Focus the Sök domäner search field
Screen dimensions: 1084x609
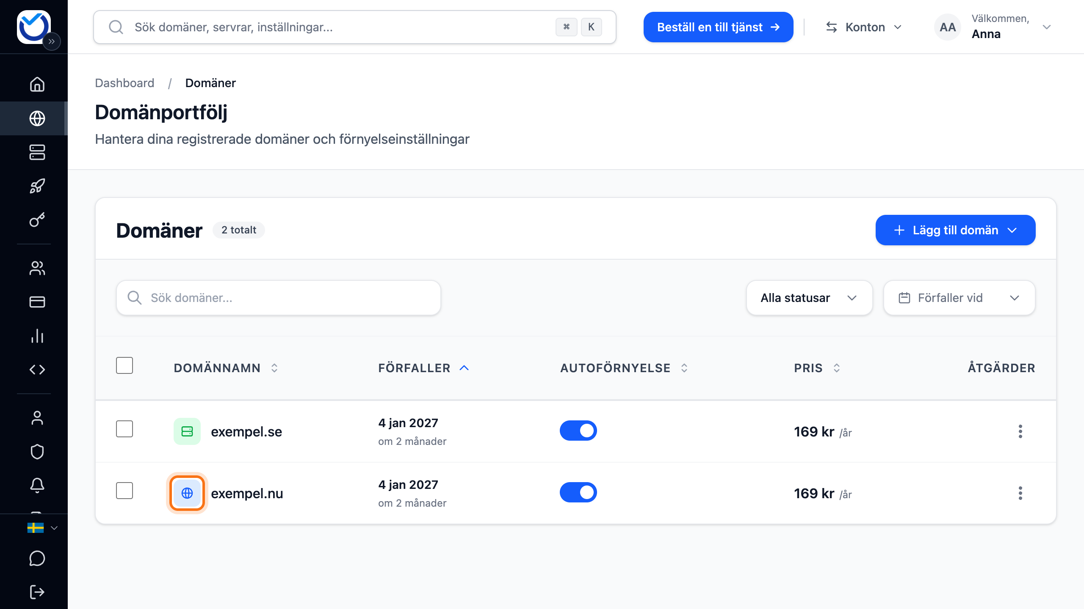point(279,298)
